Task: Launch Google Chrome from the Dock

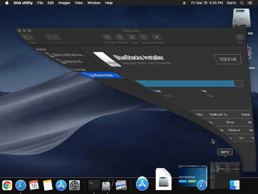Action: [7, 185]
